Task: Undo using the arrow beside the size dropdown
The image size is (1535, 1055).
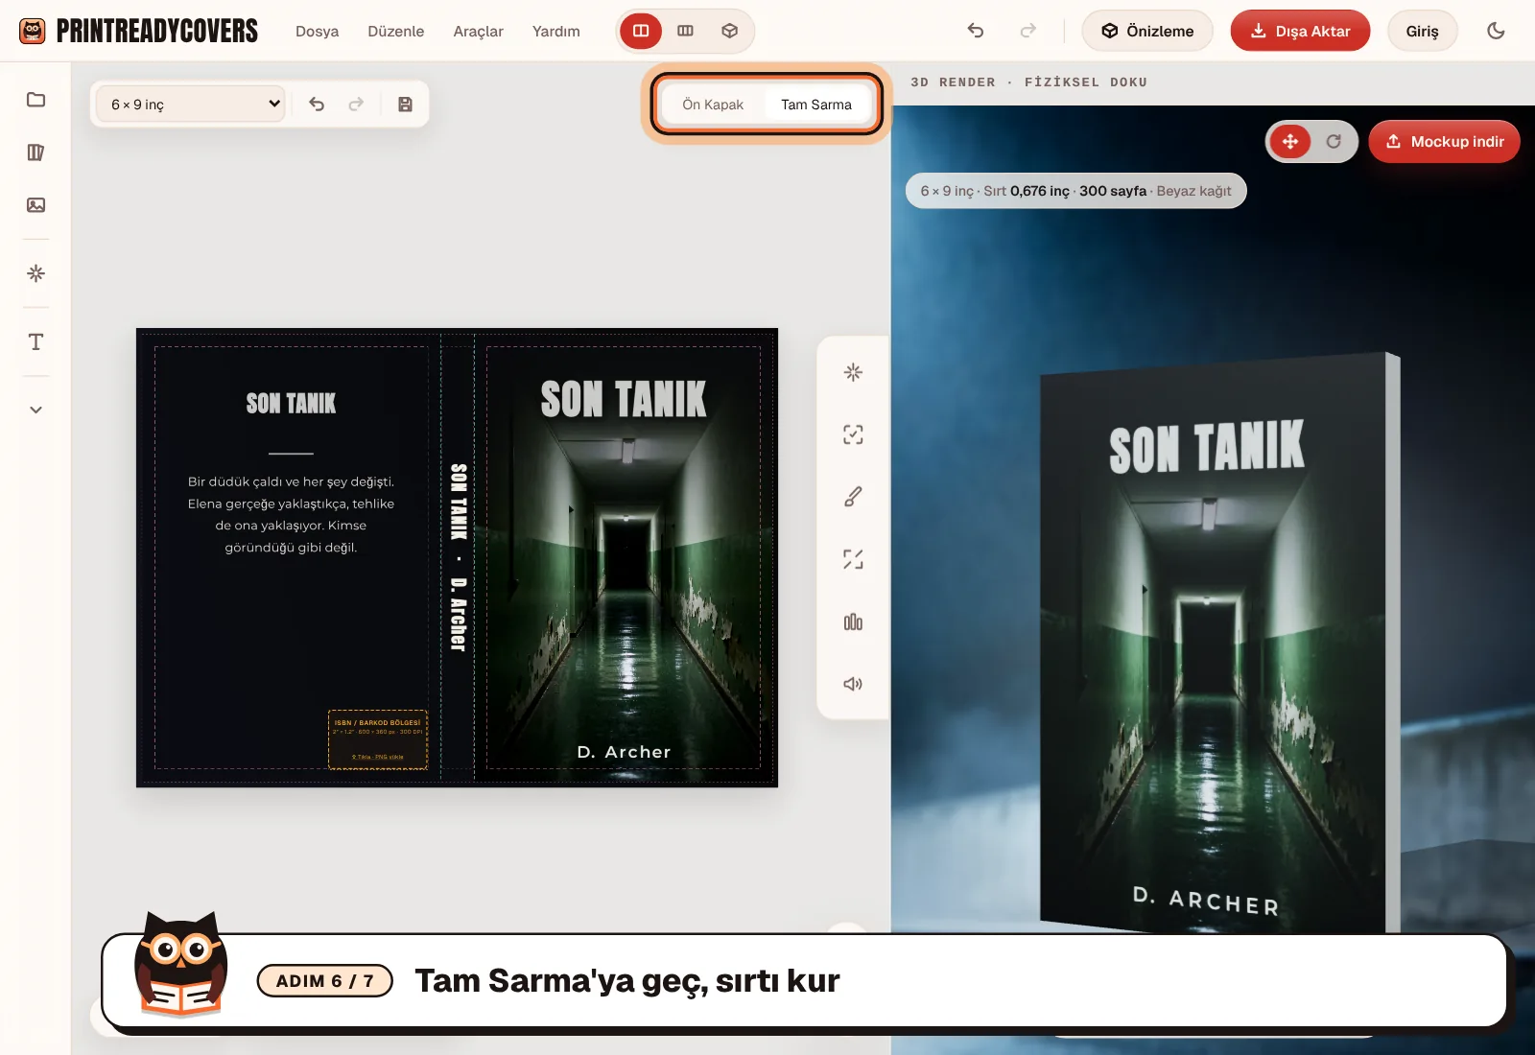Action: [317, 104]
